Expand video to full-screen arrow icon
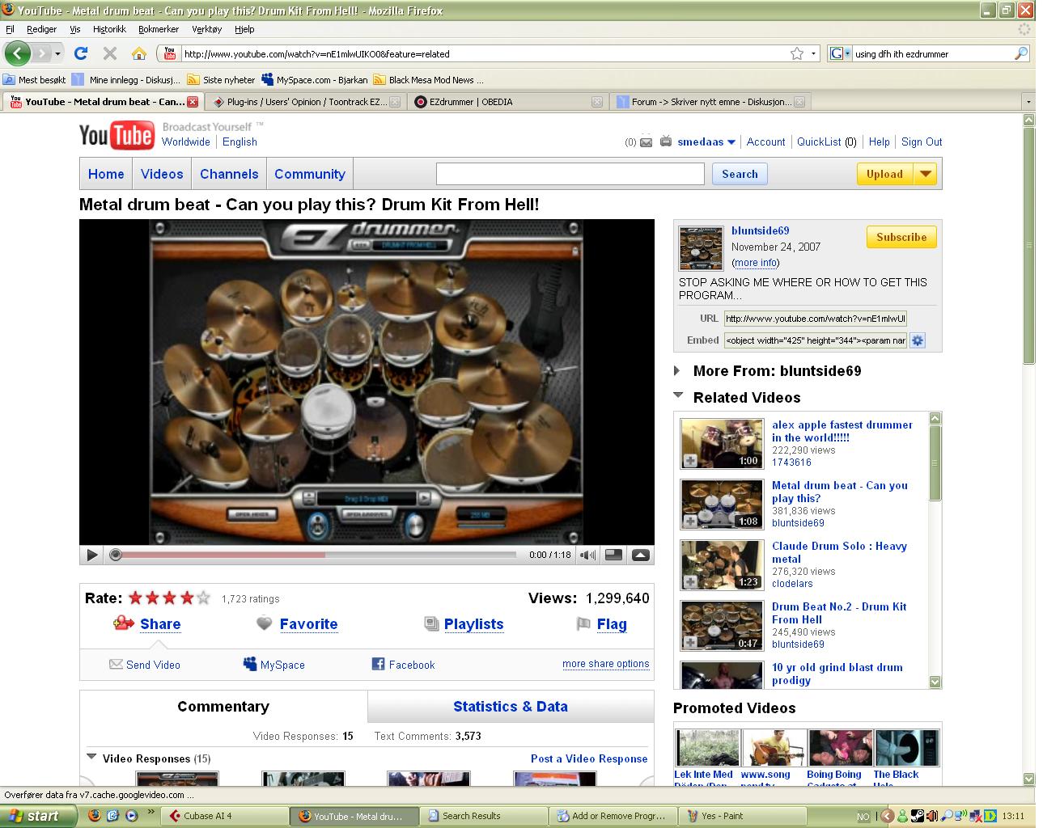 (x=640, y=555)
